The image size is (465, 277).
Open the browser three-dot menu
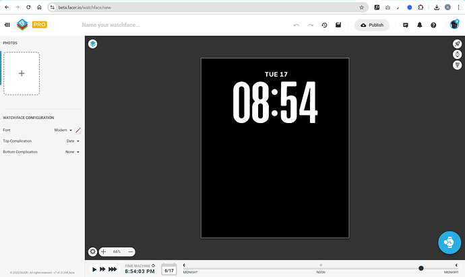[458, 7]
